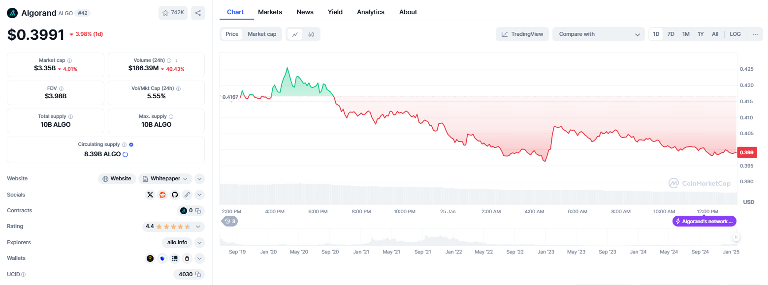Switch to the candlestick chart icon

311,34
